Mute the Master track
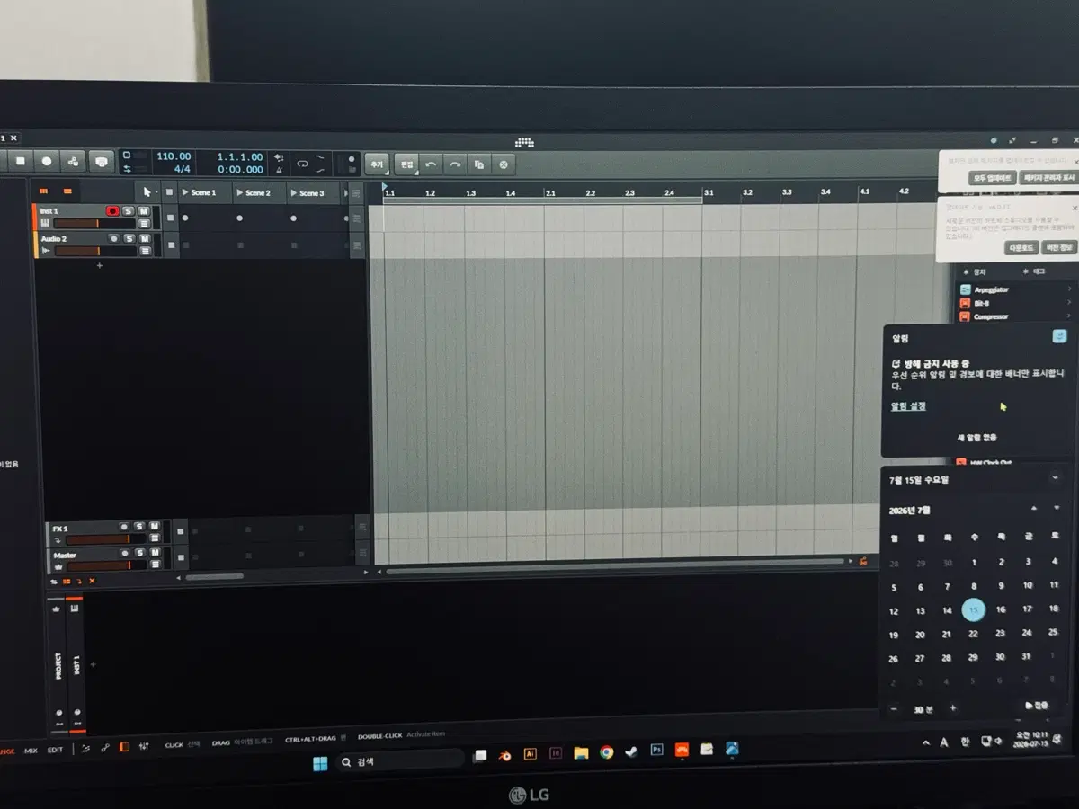This screenshot has height=809, width=1079. (155, 554)
